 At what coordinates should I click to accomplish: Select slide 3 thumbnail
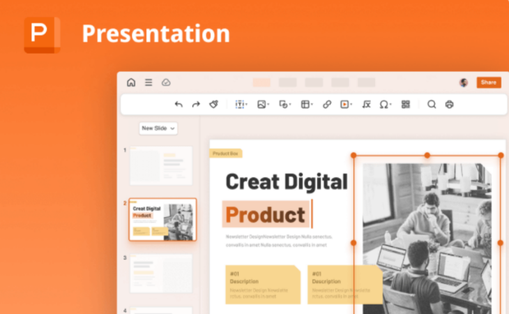(x=161, y=274)
